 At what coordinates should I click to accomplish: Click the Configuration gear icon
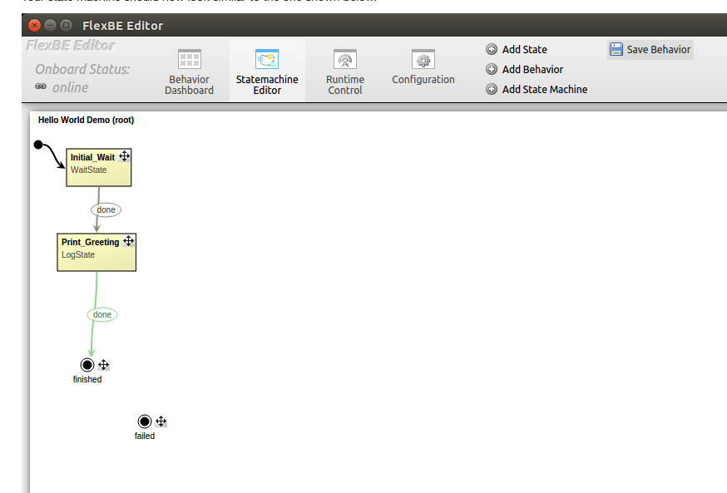pos(423,59)
